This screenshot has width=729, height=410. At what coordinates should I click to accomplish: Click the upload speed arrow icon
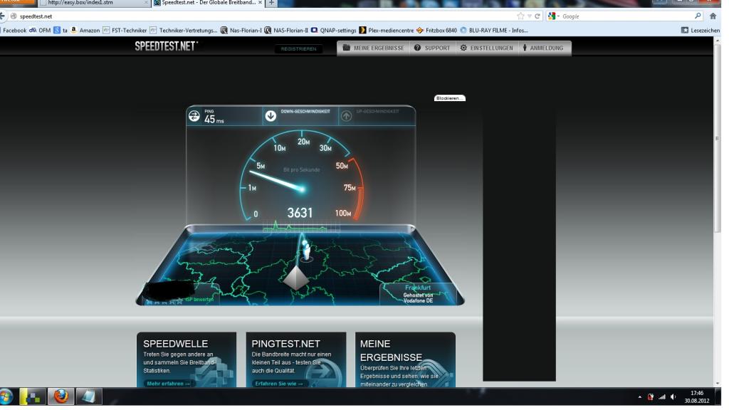pos(347,116)
